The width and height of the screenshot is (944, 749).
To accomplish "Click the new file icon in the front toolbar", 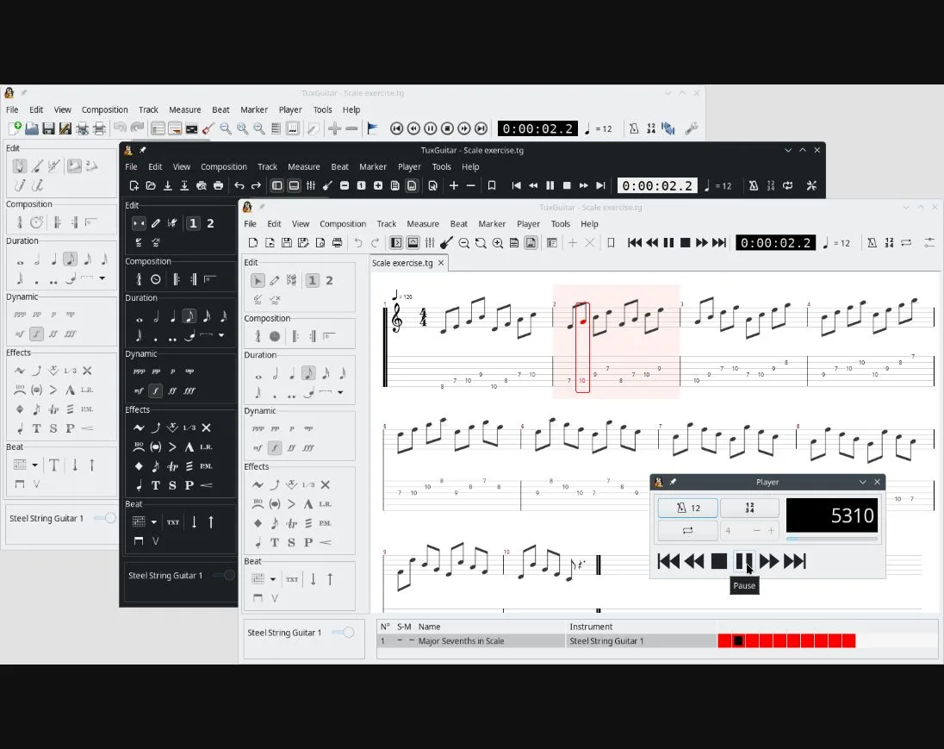I will (253, 243).
